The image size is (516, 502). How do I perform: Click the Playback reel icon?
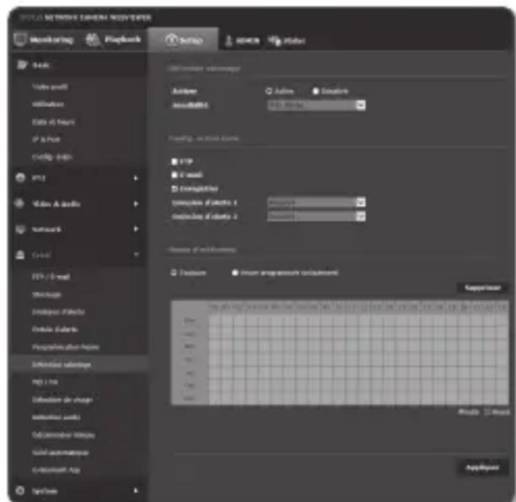91,40
